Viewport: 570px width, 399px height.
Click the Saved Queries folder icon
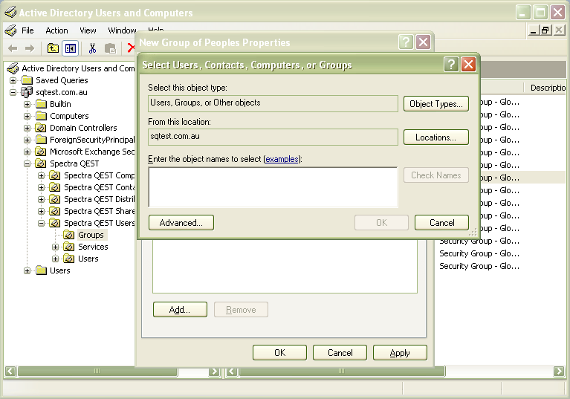[x=27, y=80]
